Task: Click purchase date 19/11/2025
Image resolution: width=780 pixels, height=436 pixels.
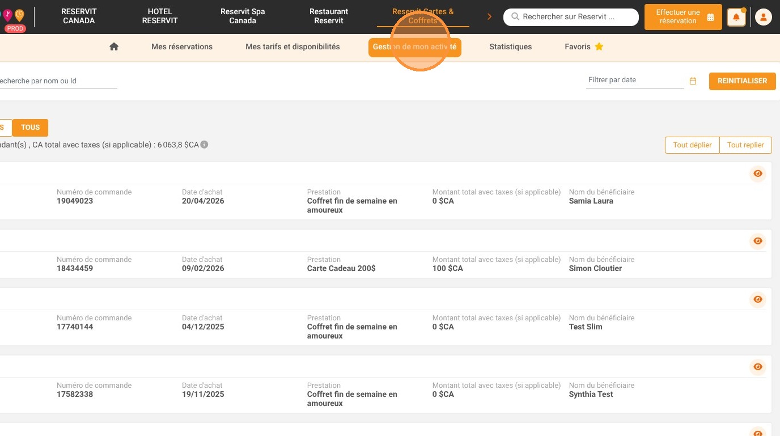Action: (203, 395)
